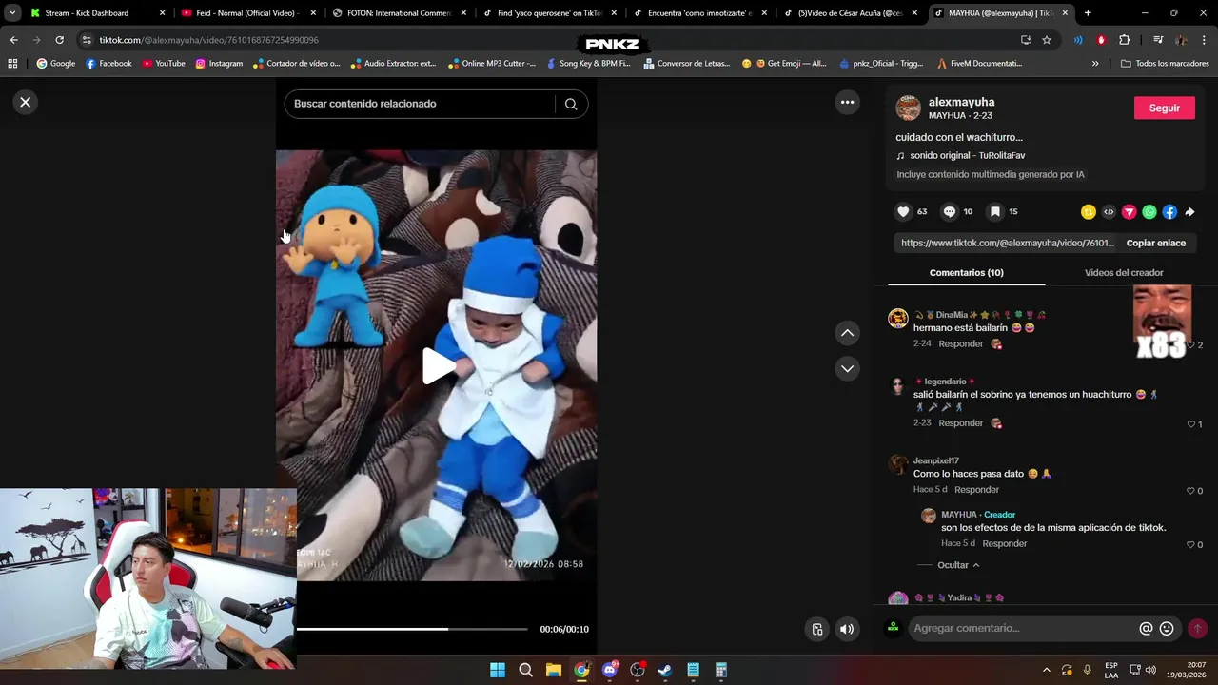The image size is (1218, 685).
Task: Reply to legendario's comment
Action: click(960, 422)
